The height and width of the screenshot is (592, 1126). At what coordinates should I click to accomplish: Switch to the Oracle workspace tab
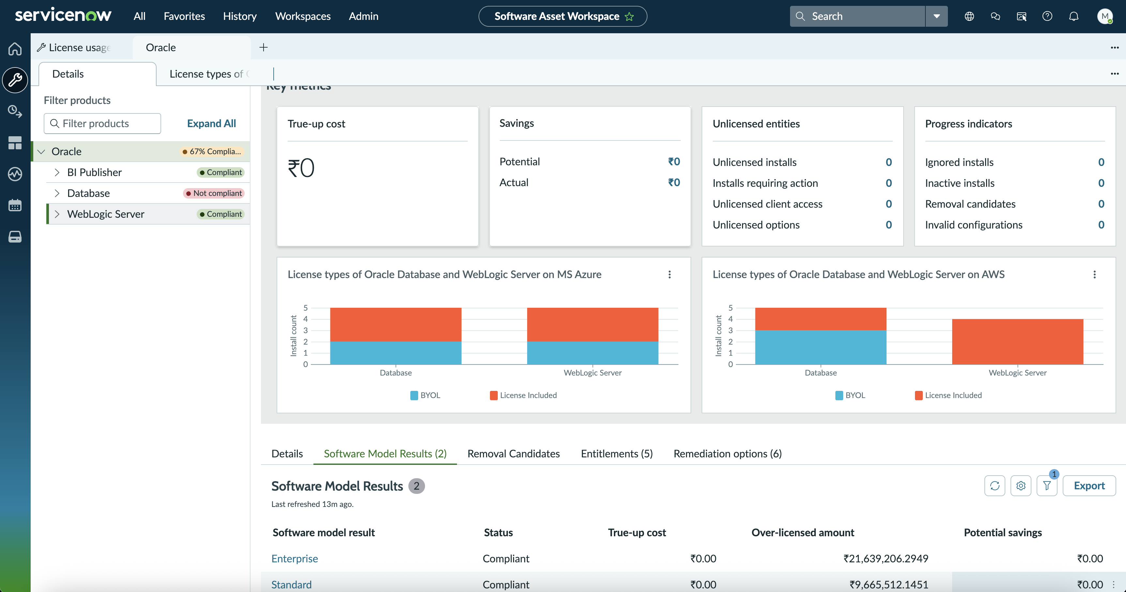click(191, 47)
